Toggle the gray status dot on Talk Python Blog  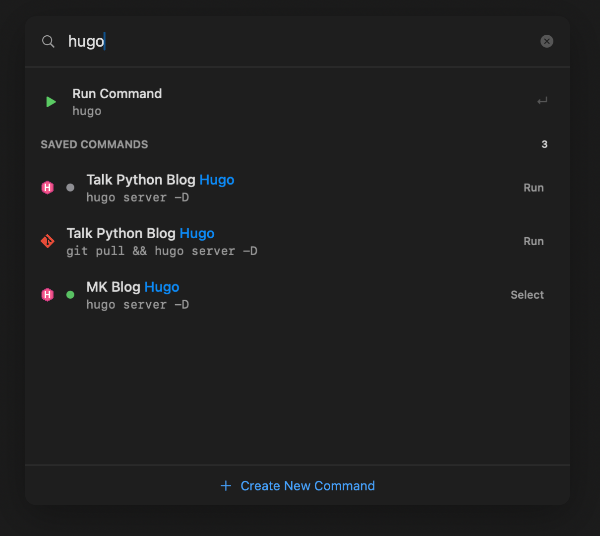tap(70, 187)
